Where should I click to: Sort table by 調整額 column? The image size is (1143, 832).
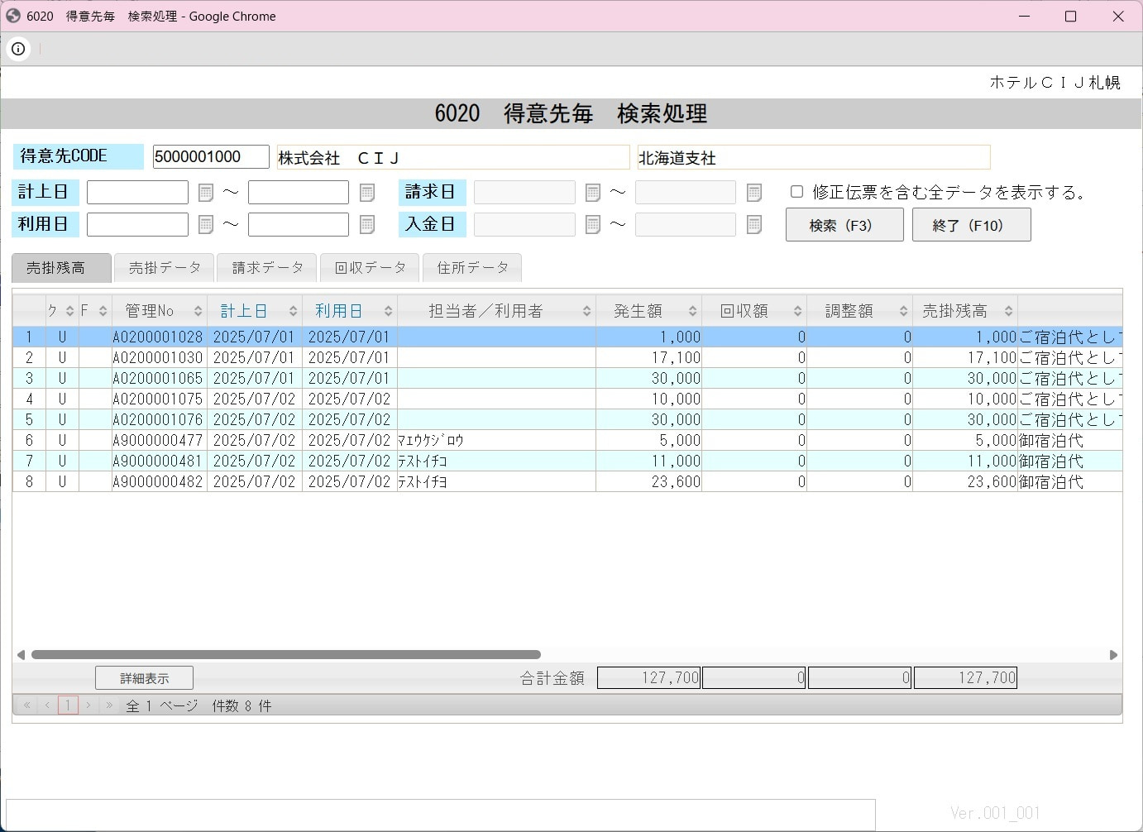point(859,311)
